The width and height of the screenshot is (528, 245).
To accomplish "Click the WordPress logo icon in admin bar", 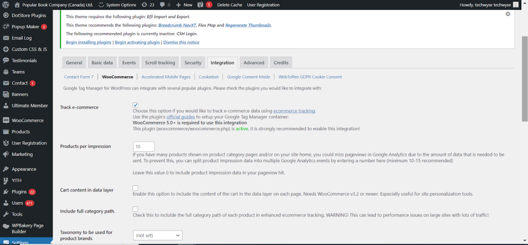I will point(6,5).
